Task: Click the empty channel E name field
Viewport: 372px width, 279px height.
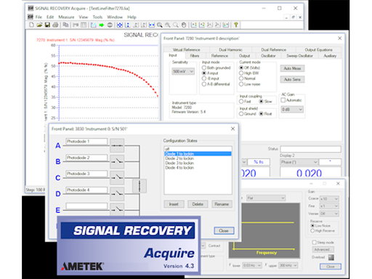Action: point(86,206)
